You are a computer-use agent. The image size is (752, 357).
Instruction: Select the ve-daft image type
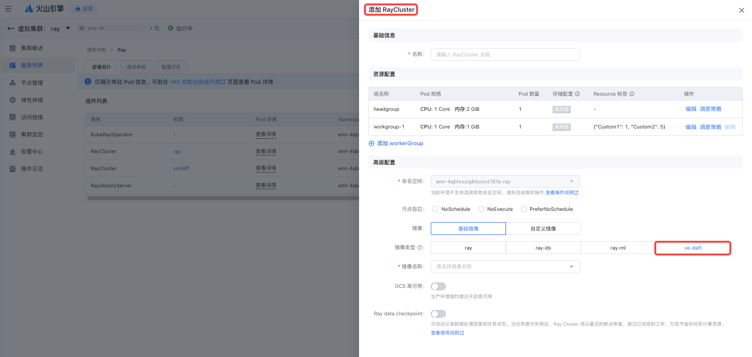[x=693, y=248]
